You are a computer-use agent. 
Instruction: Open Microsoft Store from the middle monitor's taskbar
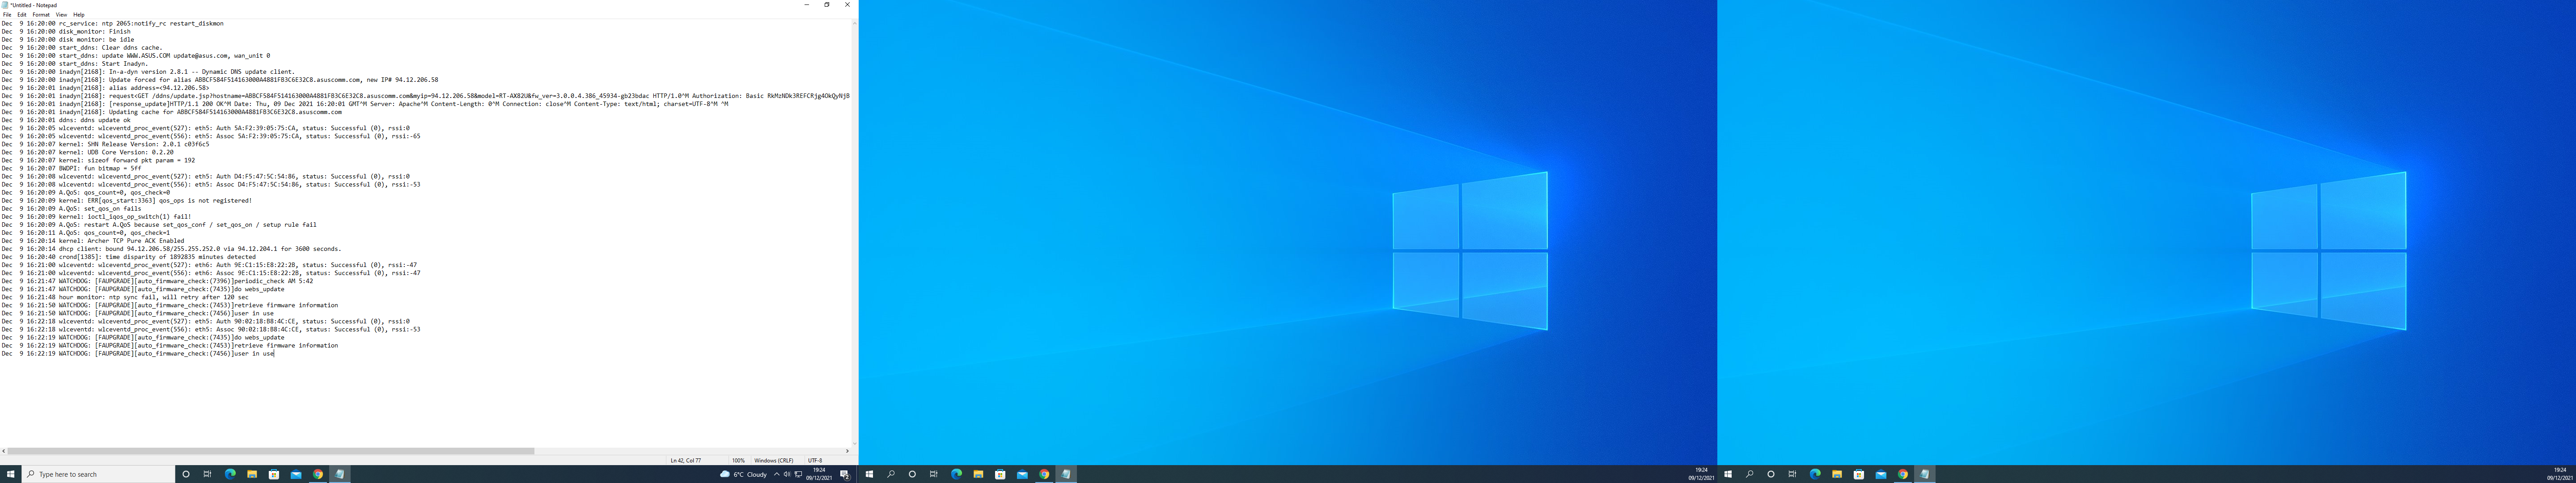[1000, 474]
